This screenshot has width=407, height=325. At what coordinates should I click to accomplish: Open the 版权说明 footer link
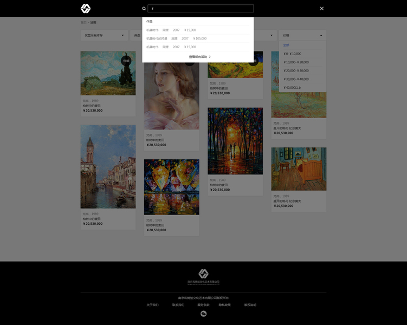(x=250, y=305)
